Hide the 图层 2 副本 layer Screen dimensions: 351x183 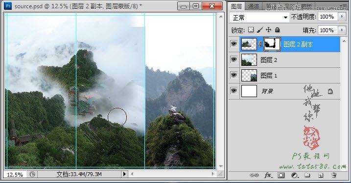tap(234, 44)
